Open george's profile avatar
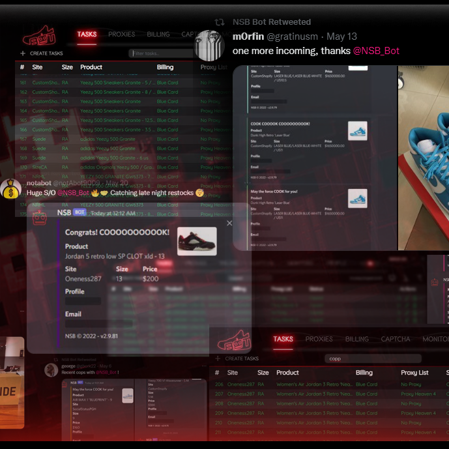The height and width of the screenshot is (449, 449). (x=50, y=369)
